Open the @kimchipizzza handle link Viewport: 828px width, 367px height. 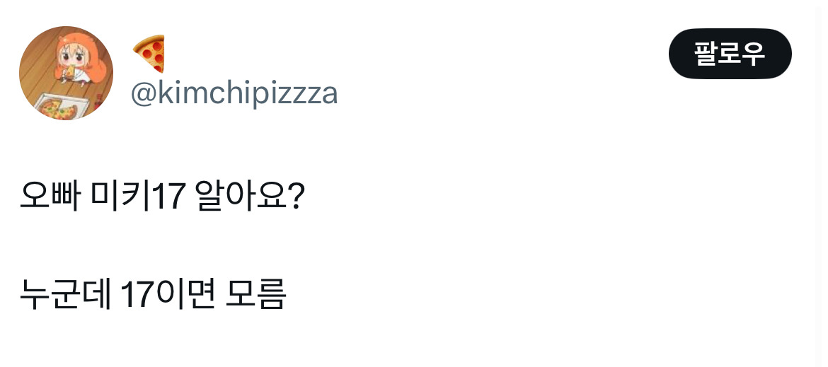click(234, 94)
